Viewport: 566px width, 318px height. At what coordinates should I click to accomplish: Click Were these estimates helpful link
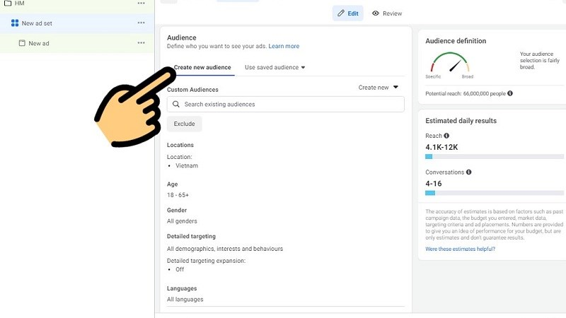tap(461, 249)
